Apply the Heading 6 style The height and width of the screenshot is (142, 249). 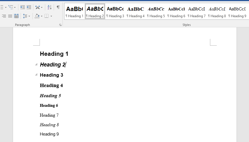(x=176, y=11)
